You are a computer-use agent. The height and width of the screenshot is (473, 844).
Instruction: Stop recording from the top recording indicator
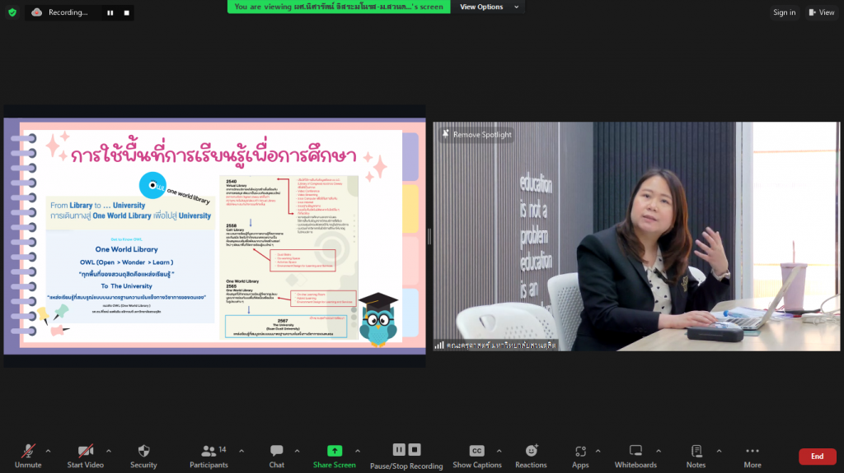[x=126, y=12]
